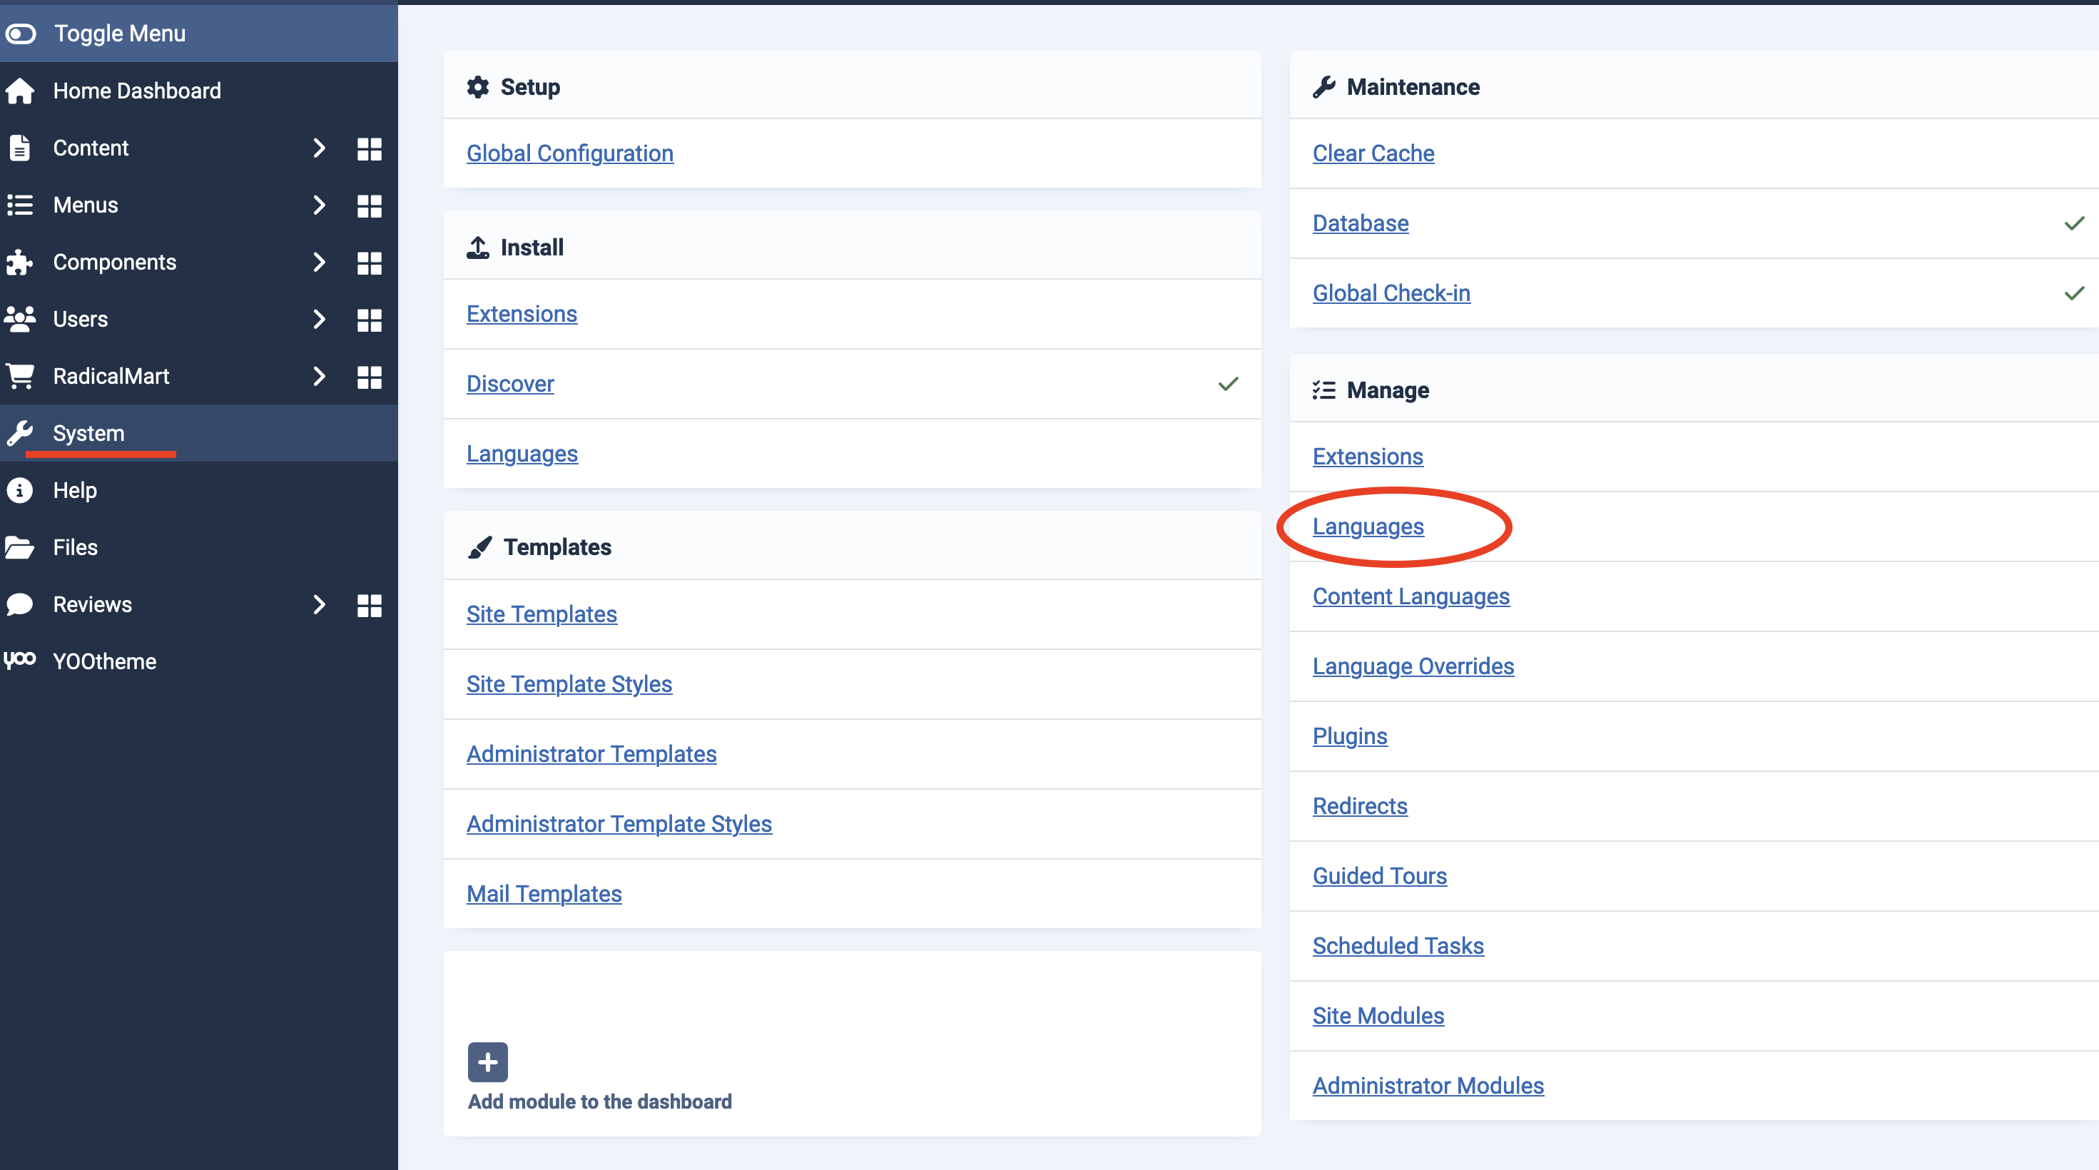
Task: Expand the Users submenu chevron
Action: coord(319,320)
